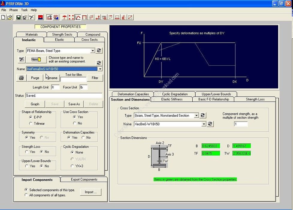Click the Filter button
Screen dimensions: 293x210
(95, 78)
